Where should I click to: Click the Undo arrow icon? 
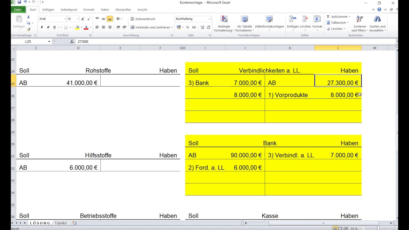(x=25, y=2)
